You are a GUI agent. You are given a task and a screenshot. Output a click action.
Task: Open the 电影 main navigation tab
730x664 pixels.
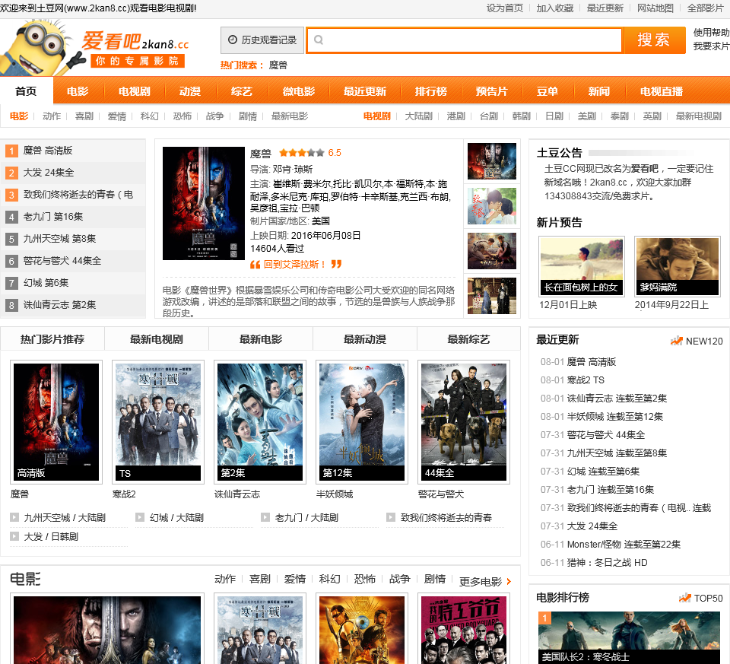click(78, 91)
